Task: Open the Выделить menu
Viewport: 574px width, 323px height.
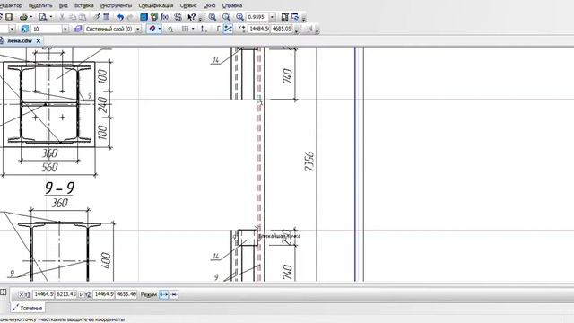Action: (x=40, y=5)
